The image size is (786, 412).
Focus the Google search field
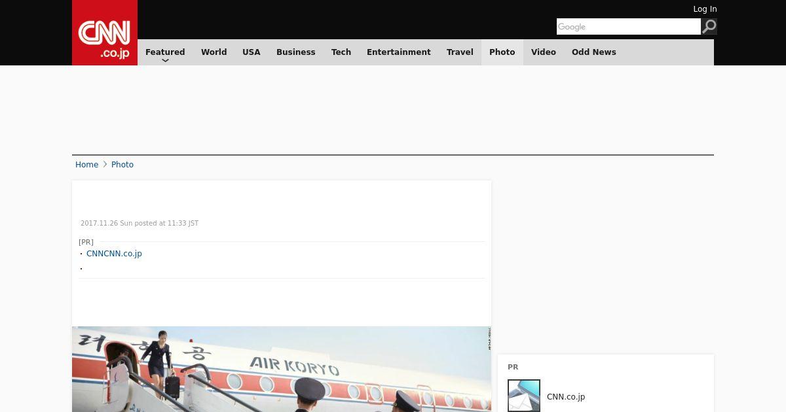tap(629, 26)
